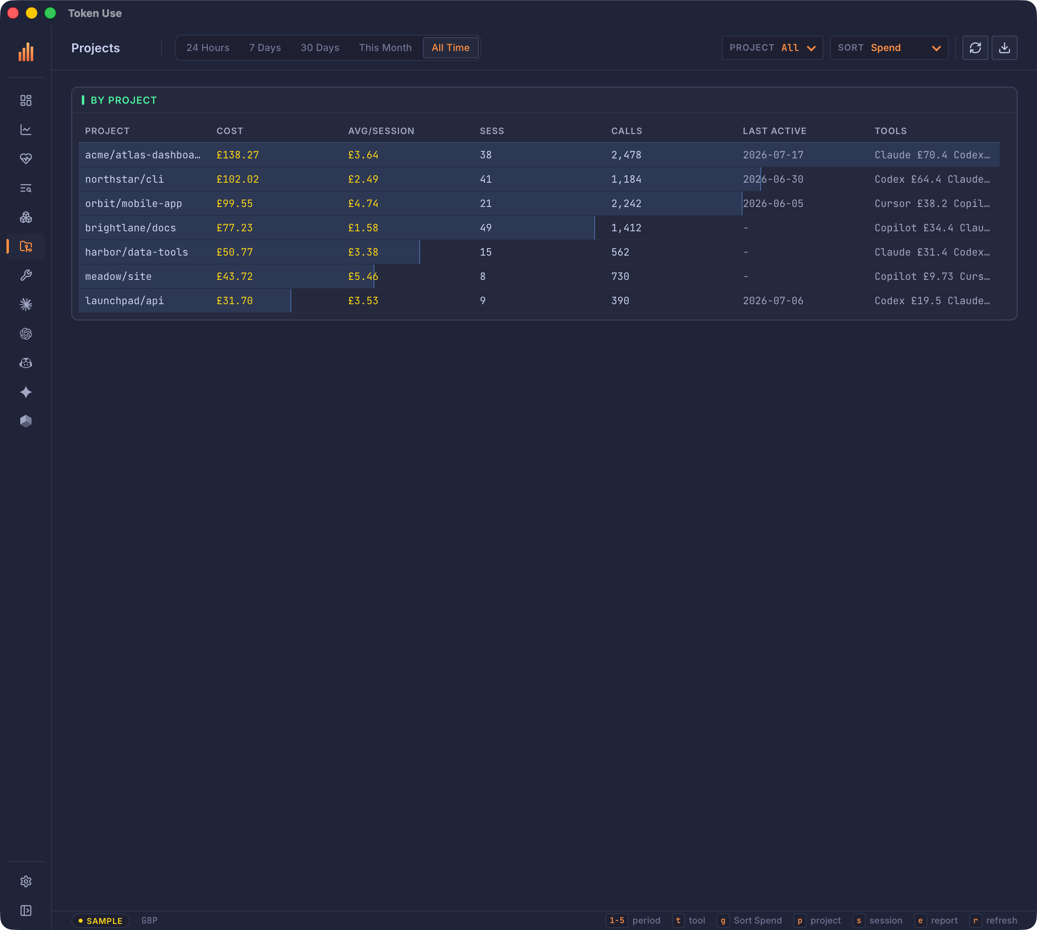
Task: Select the acme/atlas-dashboa… project row
Action: (539, 155)
